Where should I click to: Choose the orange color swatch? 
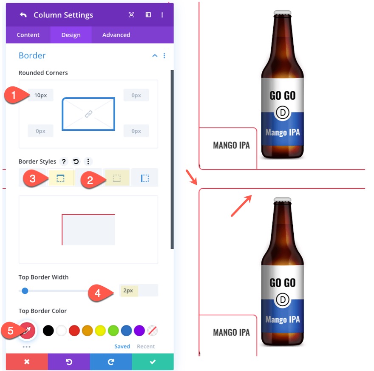tap(87, 331)
